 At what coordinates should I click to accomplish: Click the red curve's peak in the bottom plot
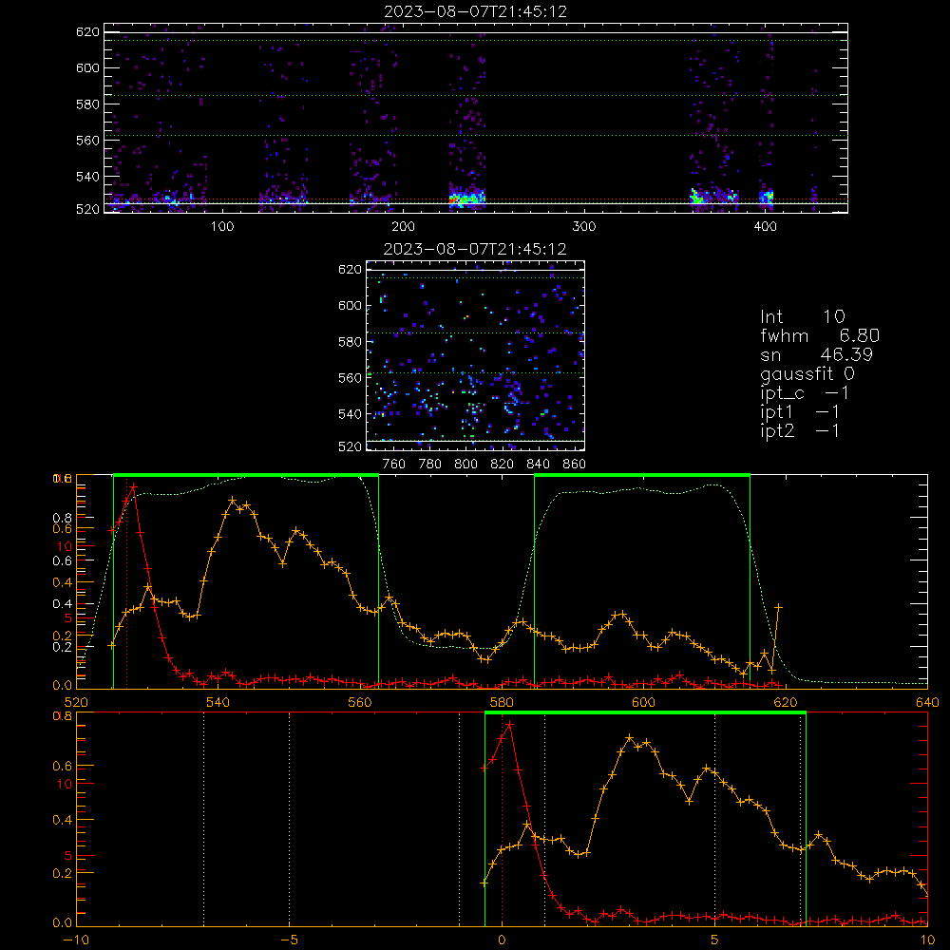[509, 724]
